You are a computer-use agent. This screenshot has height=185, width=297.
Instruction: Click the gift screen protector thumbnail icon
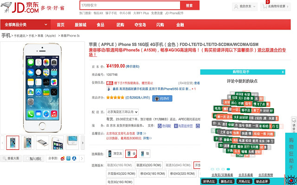click(x=109, y=89)
